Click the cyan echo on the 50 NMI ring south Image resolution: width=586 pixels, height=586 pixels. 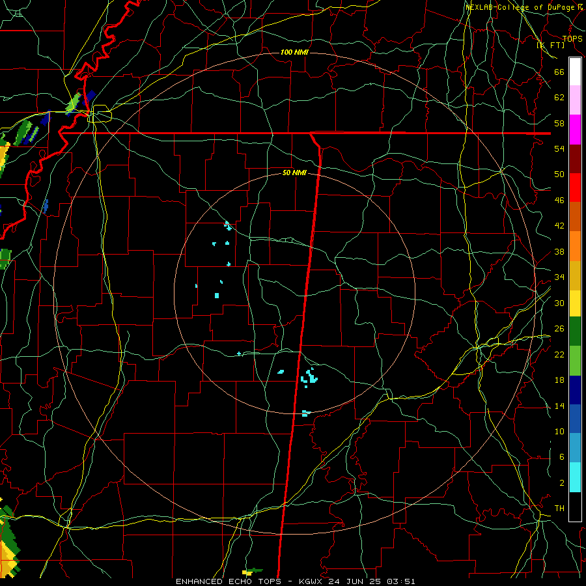tap(306, 413)
